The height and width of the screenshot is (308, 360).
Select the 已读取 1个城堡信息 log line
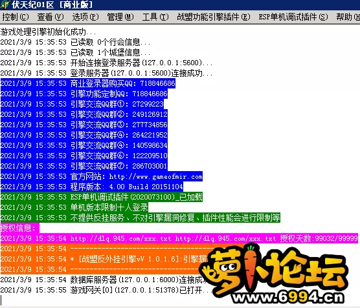click(75, 52)
